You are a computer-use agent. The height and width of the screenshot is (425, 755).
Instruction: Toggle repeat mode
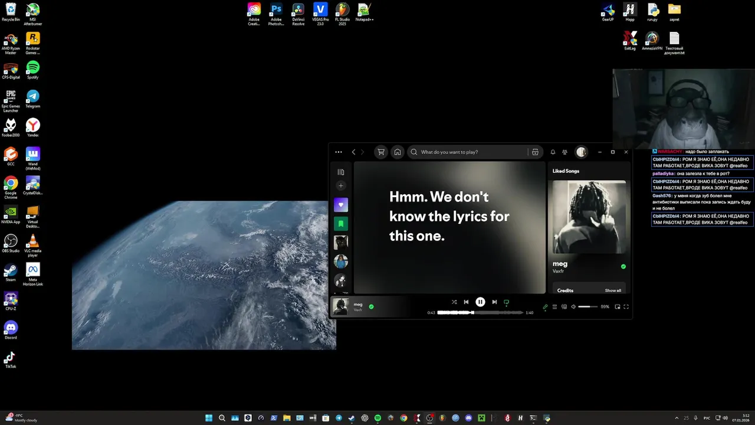(x=506, y=302)
